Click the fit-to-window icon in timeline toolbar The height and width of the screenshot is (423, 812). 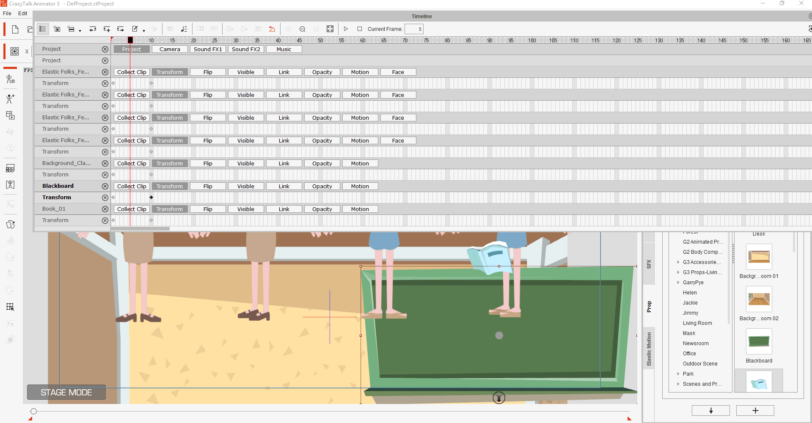pyautogui.click(x=330, y=29)
